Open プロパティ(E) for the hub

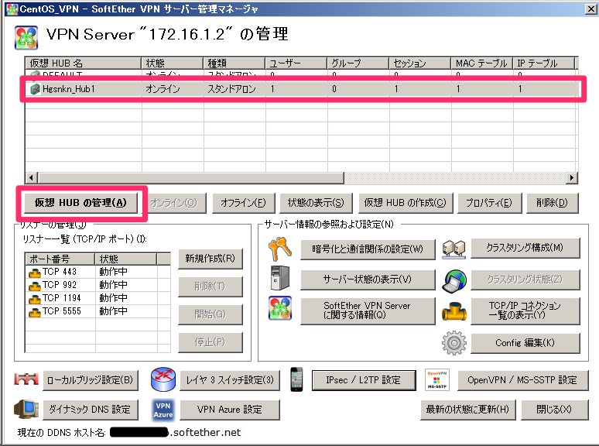(x=489, y=203)
